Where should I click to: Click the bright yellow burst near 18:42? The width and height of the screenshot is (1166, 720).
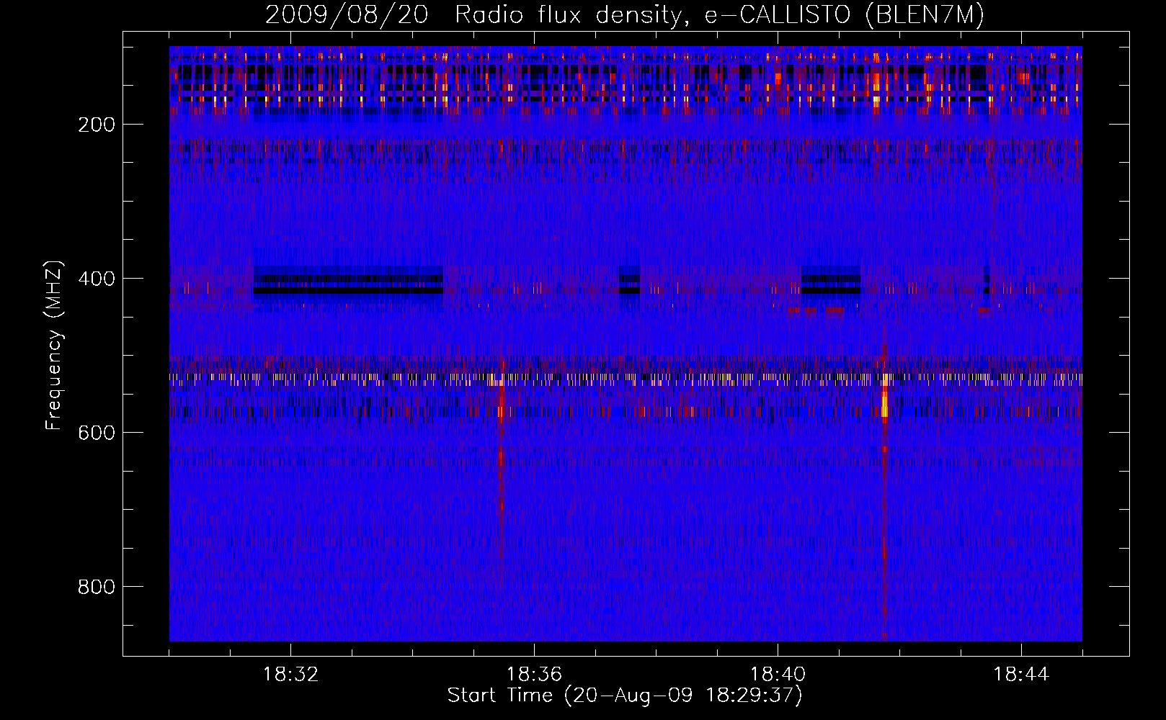[885, 403]
